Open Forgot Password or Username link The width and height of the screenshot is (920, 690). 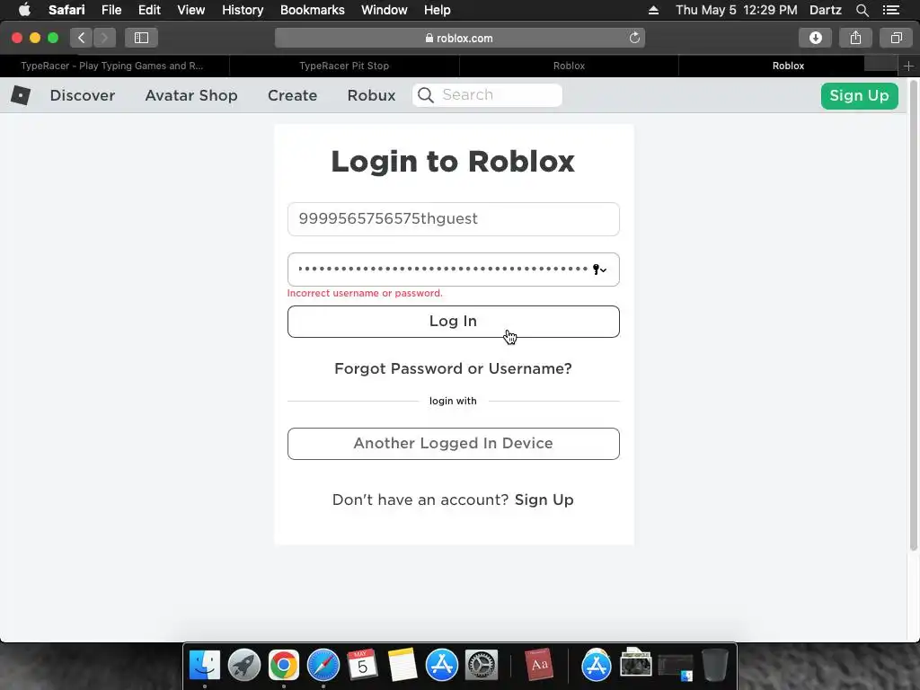coord(453,368)
